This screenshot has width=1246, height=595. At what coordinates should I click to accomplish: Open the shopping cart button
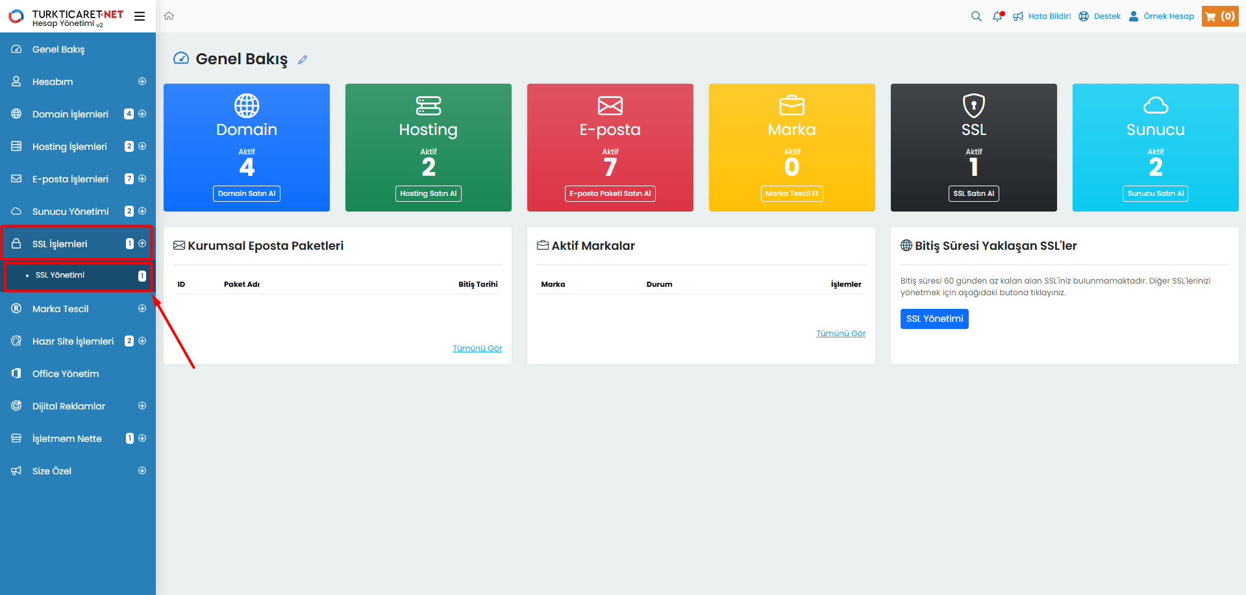click(x=1220, y=16)
